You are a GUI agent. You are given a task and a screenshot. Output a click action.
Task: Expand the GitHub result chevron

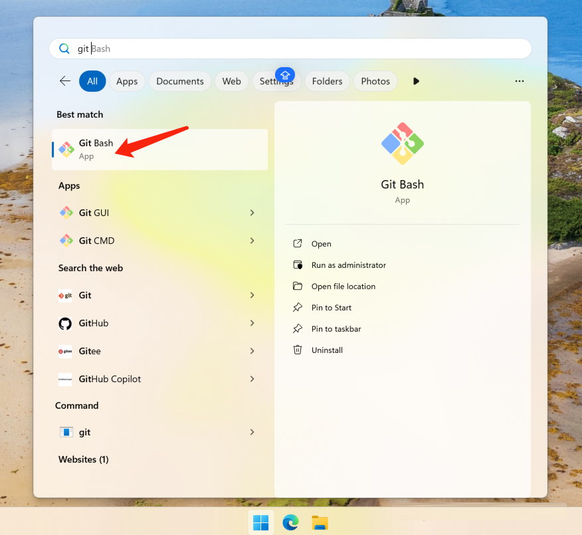point(252,323)
